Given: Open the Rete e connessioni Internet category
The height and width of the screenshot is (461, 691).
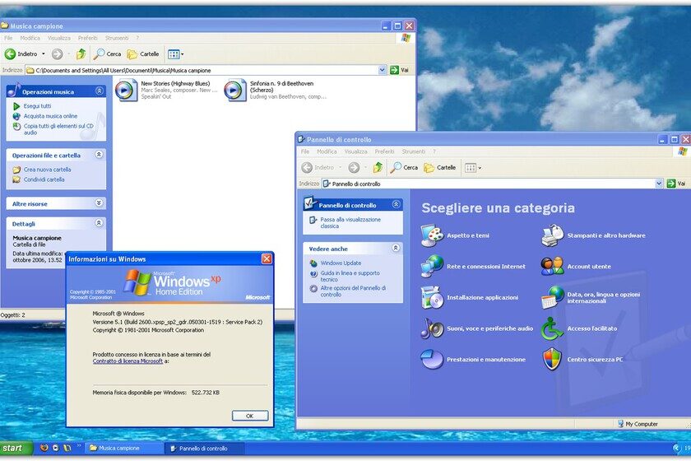Looking at the screenshot, I should 473,267.
